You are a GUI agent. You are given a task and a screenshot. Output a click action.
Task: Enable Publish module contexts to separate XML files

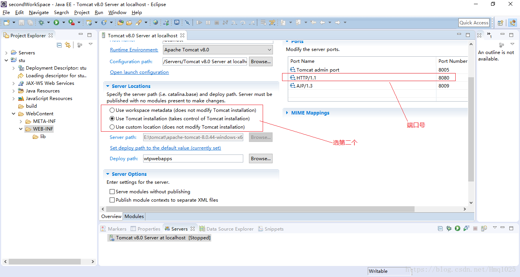coord(112,200)
